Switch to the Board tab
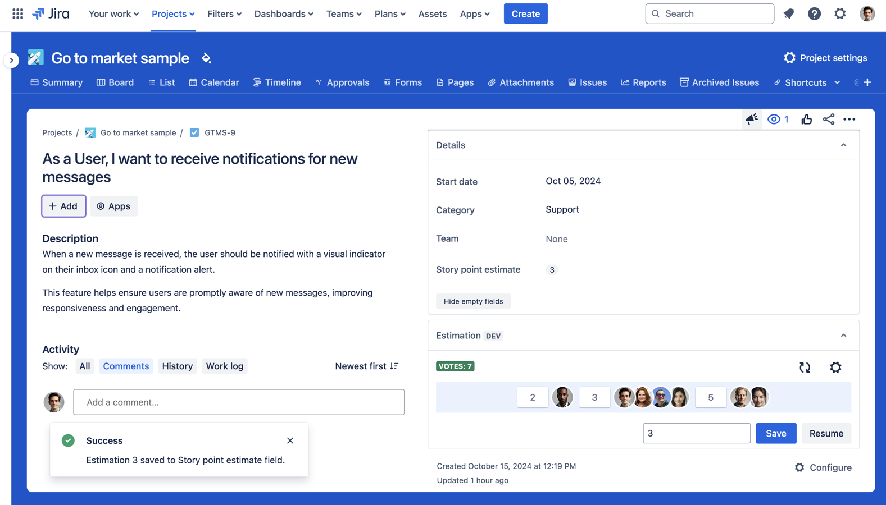The width and height of the screenshot is (886, 505). point(115,82)
